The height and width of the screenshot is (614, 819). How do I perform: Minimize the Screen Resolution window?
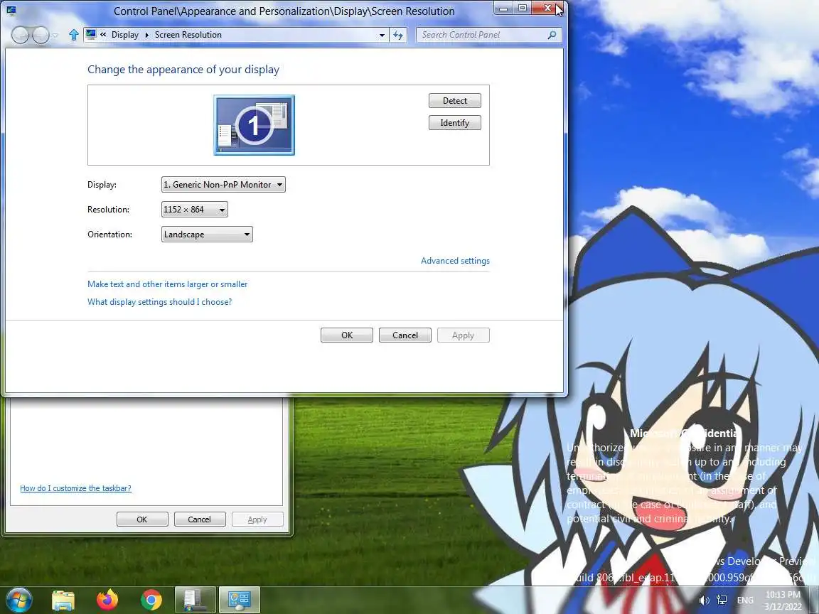503,8
